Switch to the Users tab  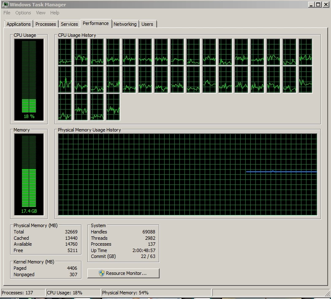click(147, 24)
